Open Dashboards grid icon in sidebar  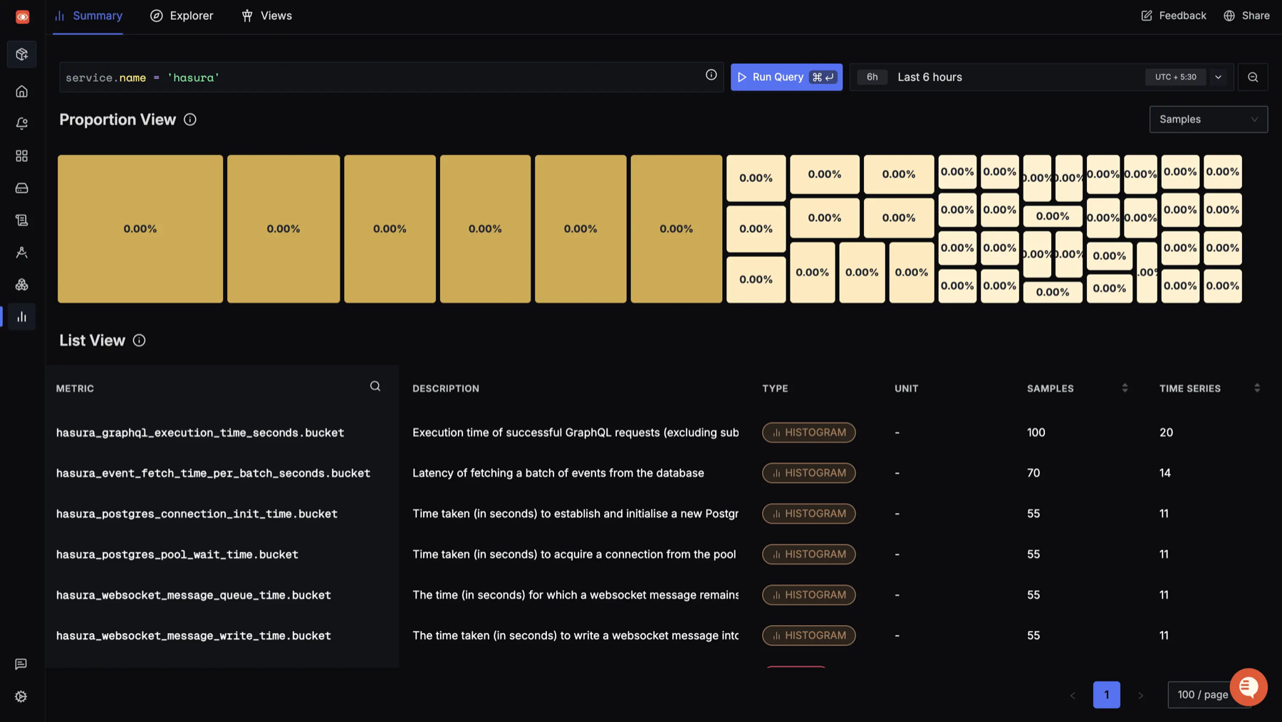tap(22, 156)
